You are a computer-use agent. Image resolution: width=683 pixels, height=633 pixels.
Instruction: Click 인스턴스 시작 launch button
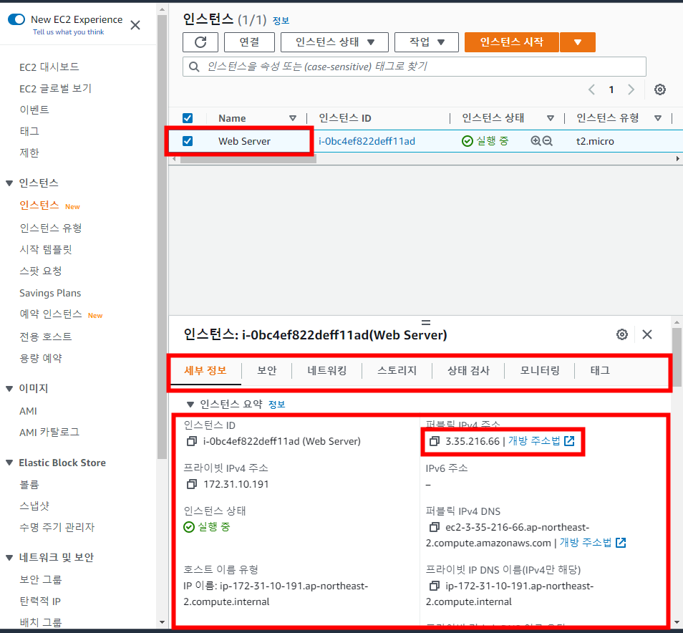click(x=512, y=42)
